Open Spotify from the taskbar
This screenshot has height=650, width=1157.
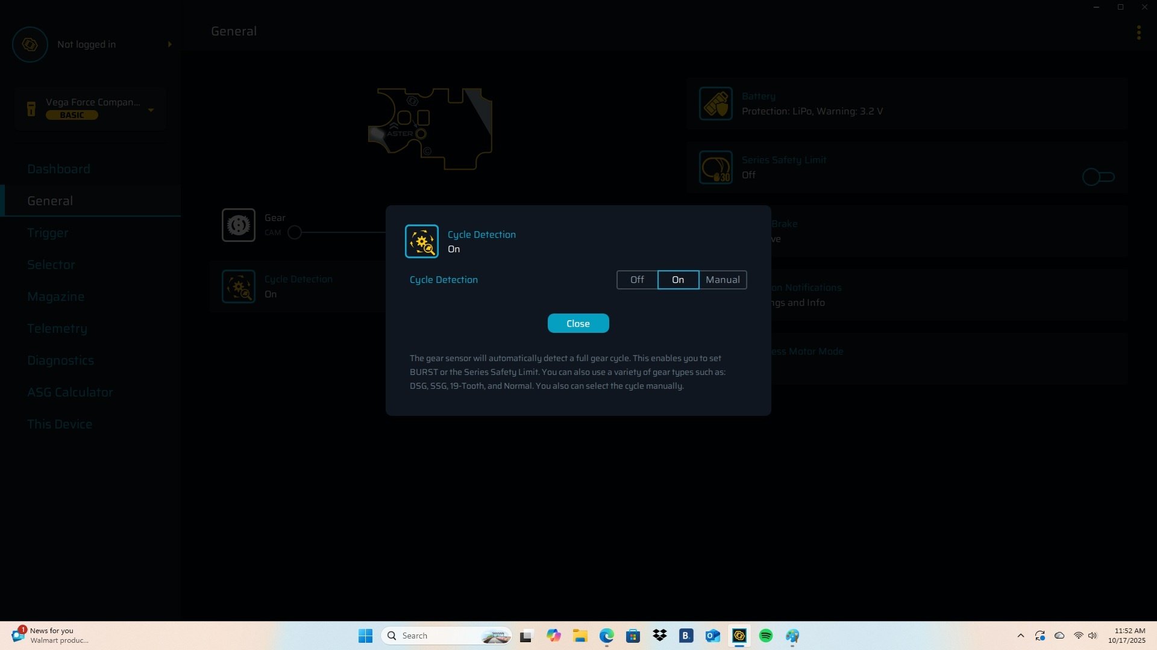click(765, 636)
